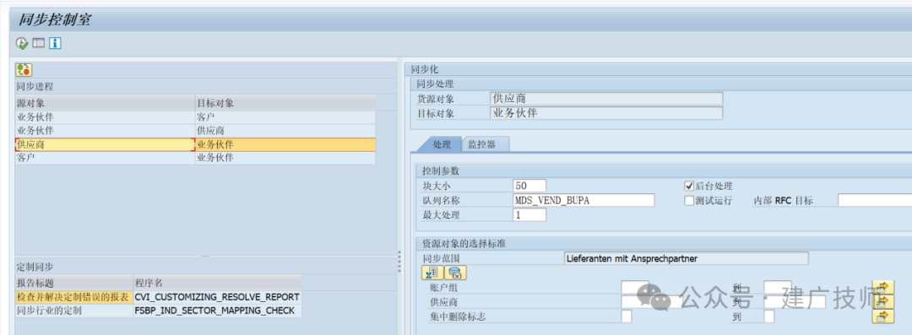912x335 pixels.
Task: Click the 货源对象 field showing 供应商
Action: click(606, 98)
